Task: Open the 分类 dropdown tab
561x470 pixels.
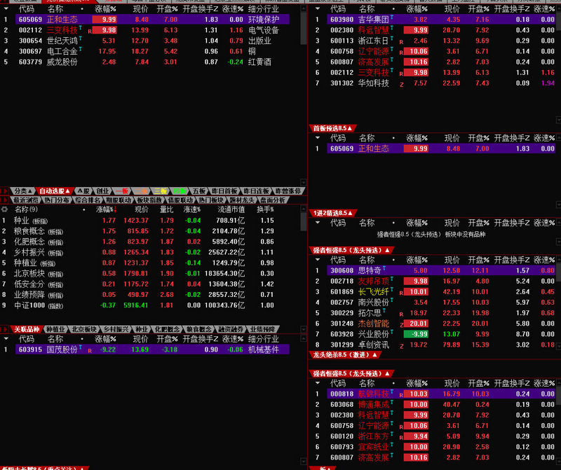Action: point(23,191)
